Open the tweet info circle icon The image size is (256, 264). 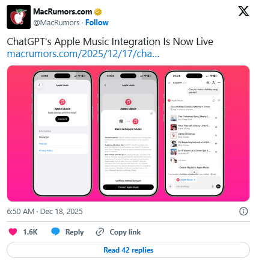tap(243, 211)
